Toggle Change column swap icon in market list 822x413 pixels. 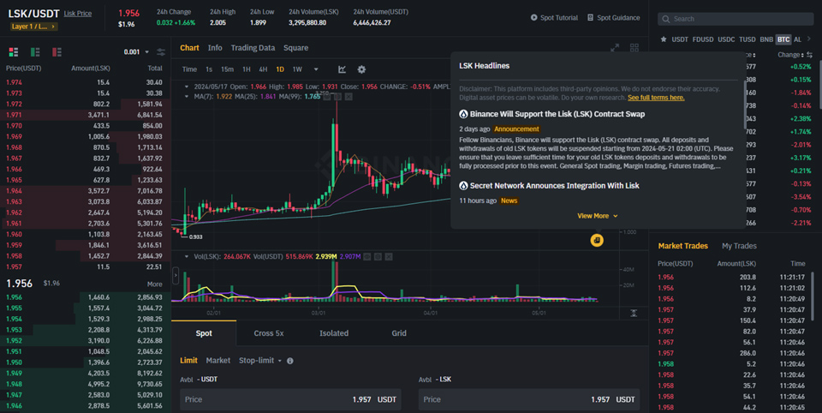pyautogui.click(x=809, y=55)
